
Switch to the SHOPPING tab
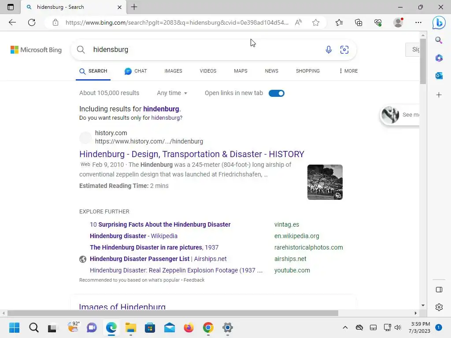[x=308, y=71]
